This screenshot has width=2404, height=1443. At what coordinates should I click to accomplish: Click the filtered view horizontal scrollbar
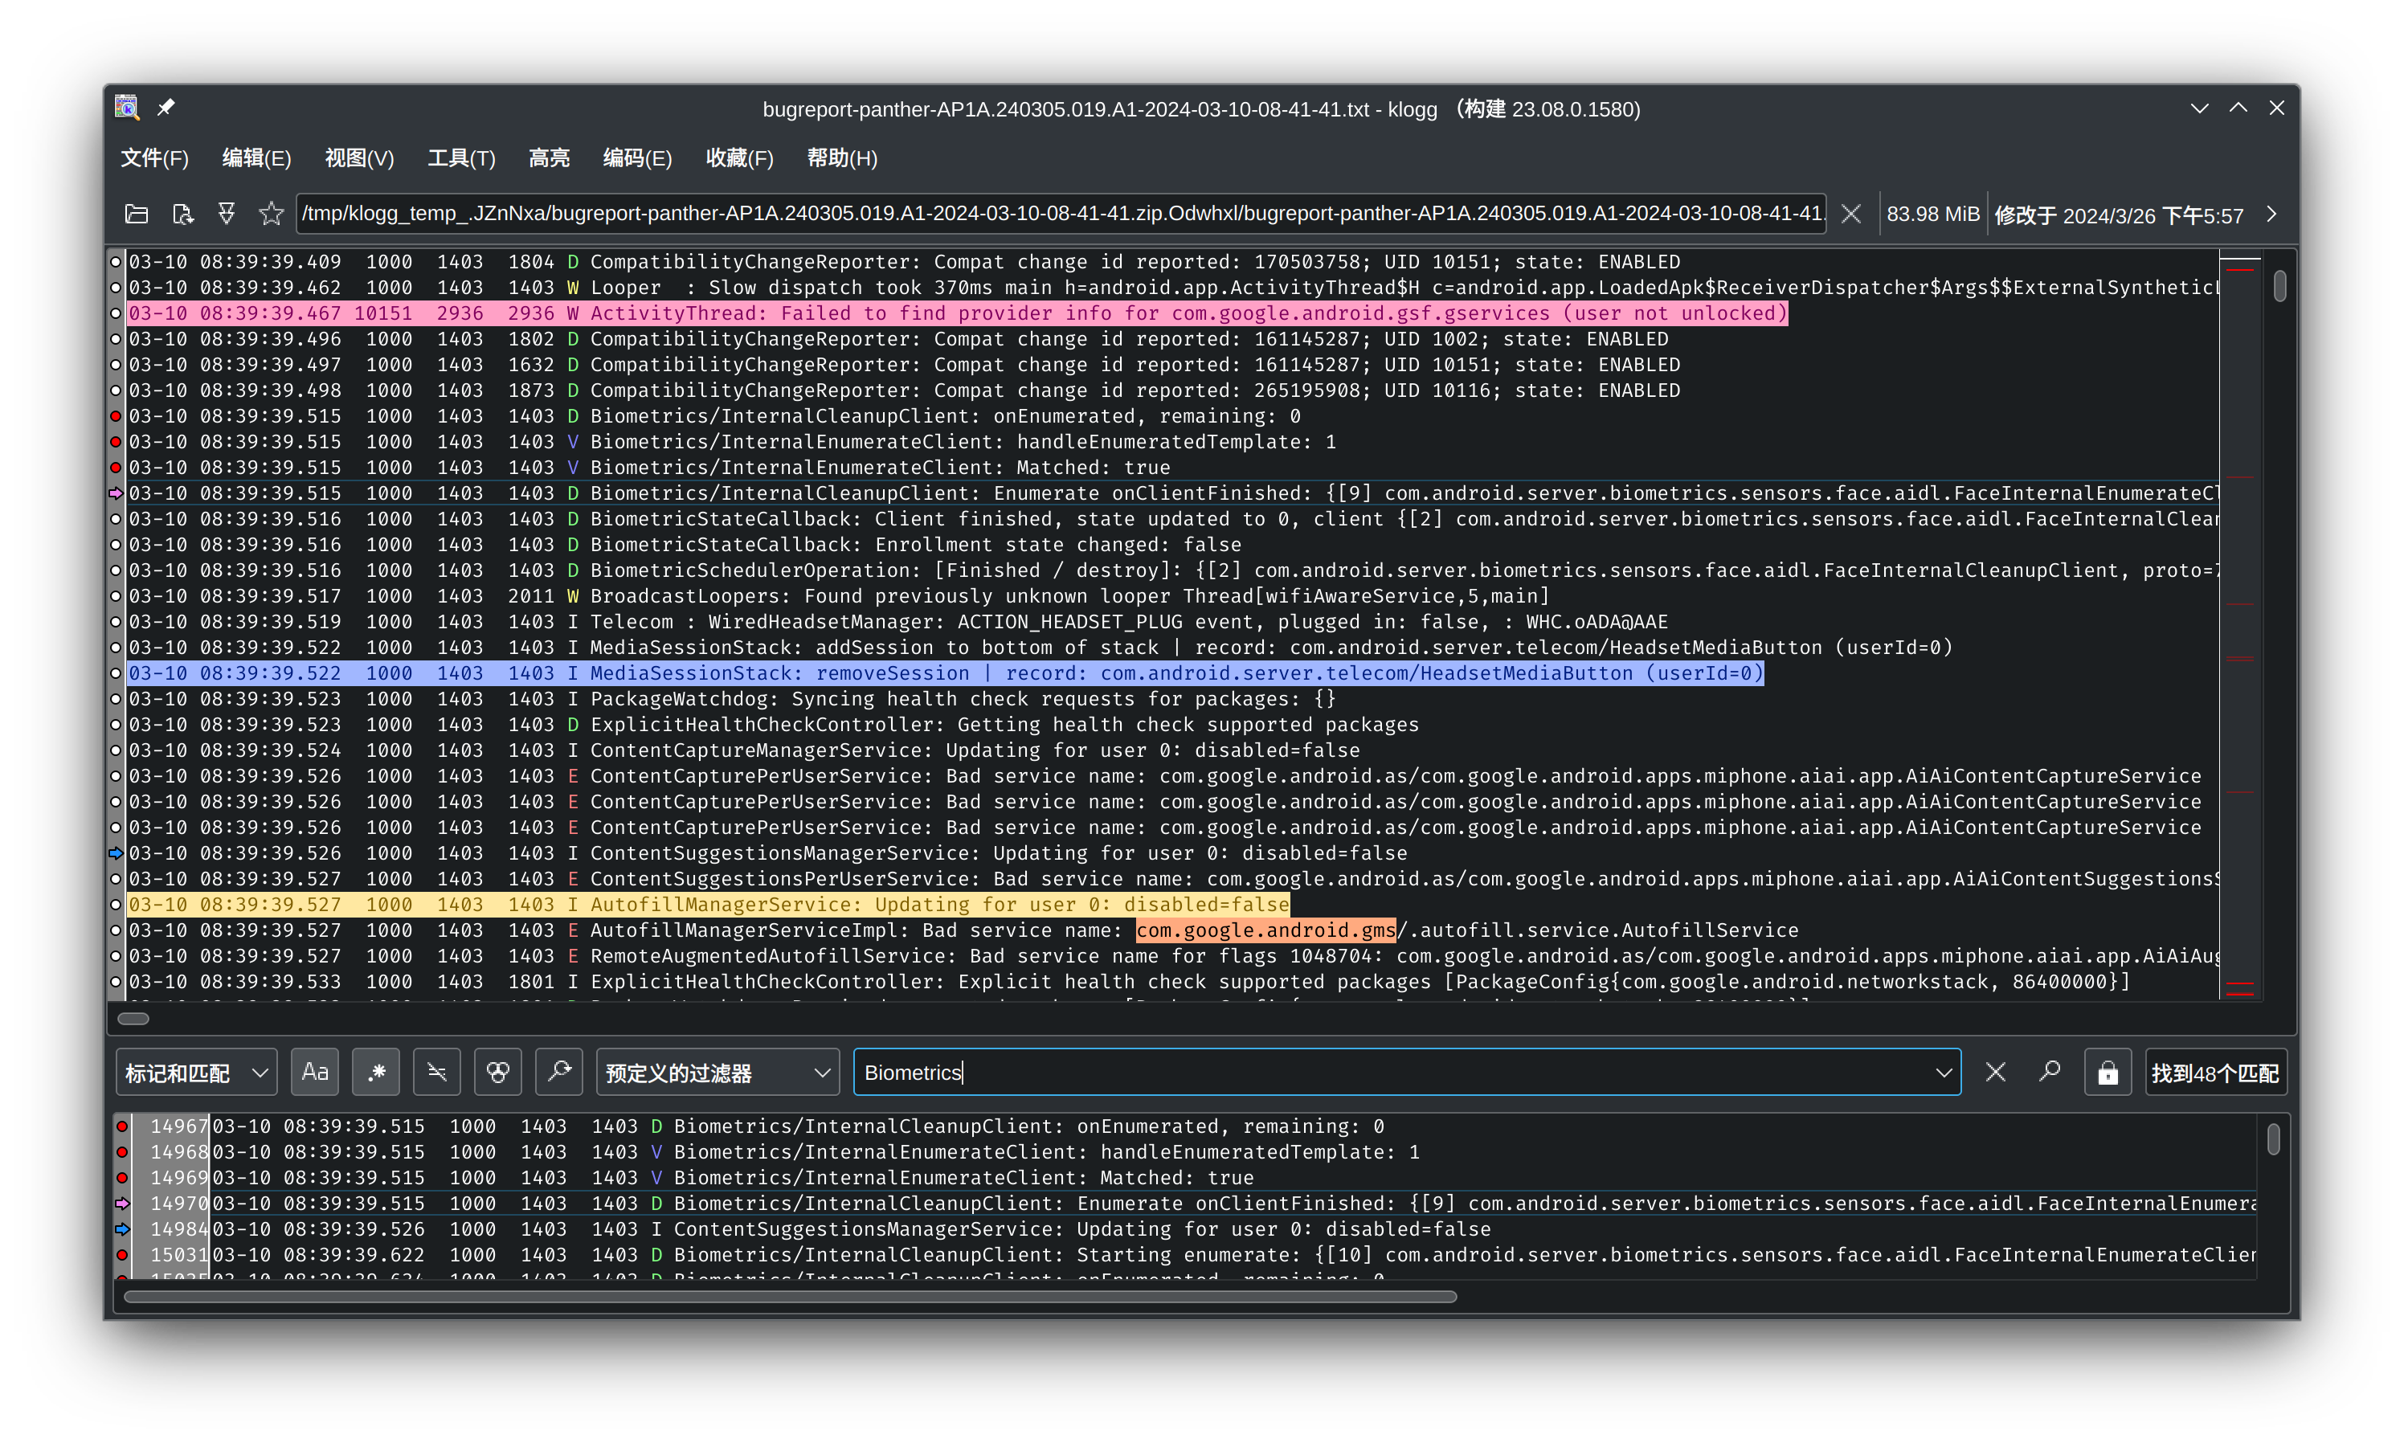pos(791,1296)
